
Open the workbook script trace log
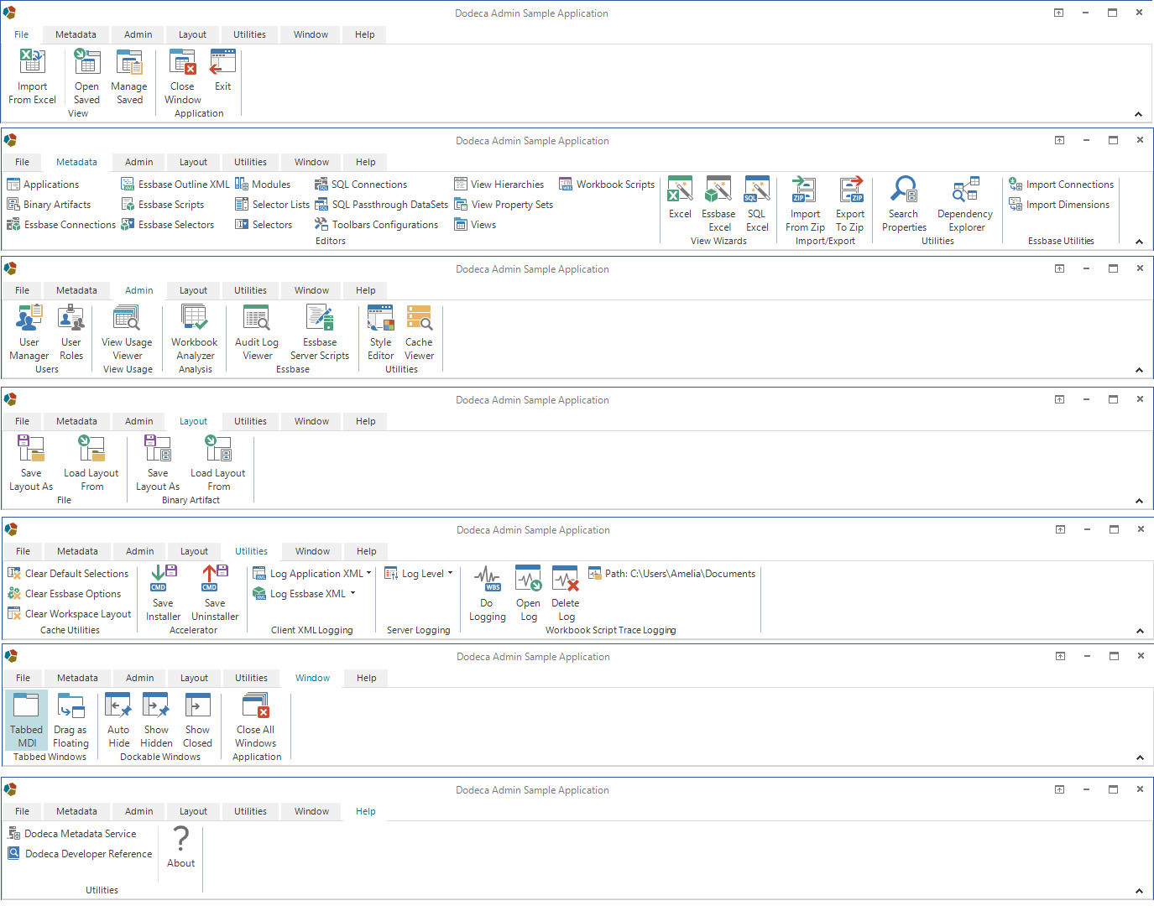coord(529,593)
